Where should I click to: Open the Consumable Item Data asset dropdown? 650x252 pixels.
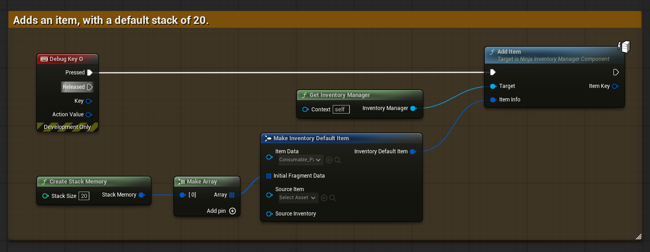(x=301, y=160)
